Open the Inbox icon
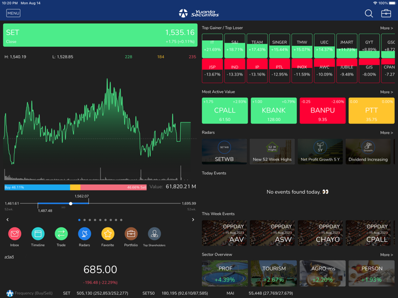This screenshot has width=398, height=298. 14,234
